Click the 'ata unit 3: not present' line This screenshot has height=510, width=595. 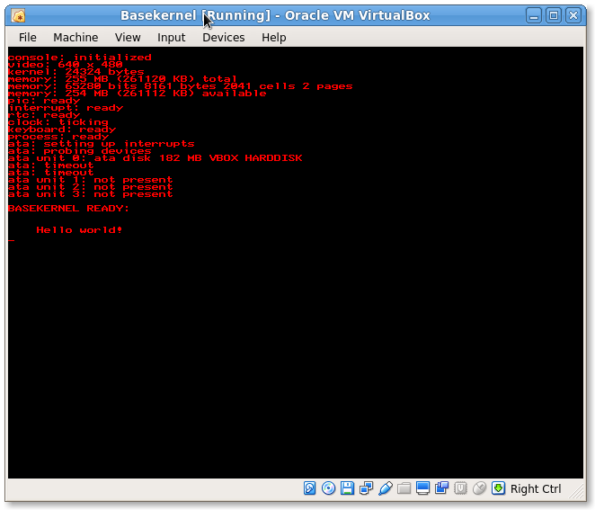click(90, 194)
